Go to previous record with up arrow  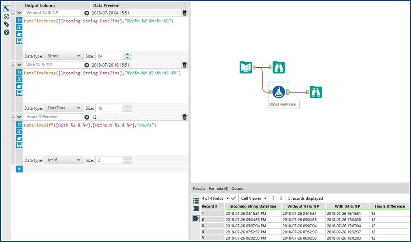coord(273,198)
